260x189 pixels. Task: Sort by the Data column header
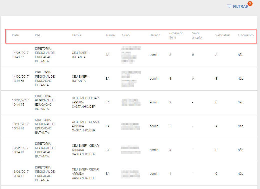click(15, 35)
